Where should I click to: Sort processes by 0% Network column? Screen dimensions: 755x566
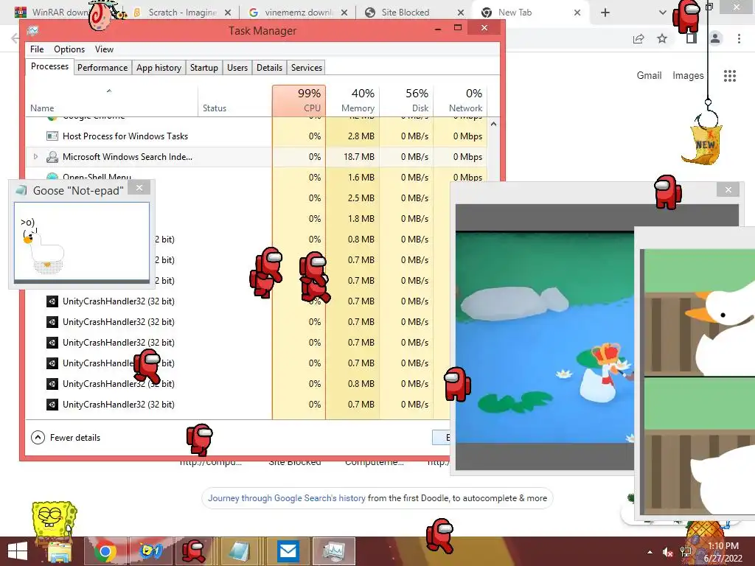coord(460,101)
